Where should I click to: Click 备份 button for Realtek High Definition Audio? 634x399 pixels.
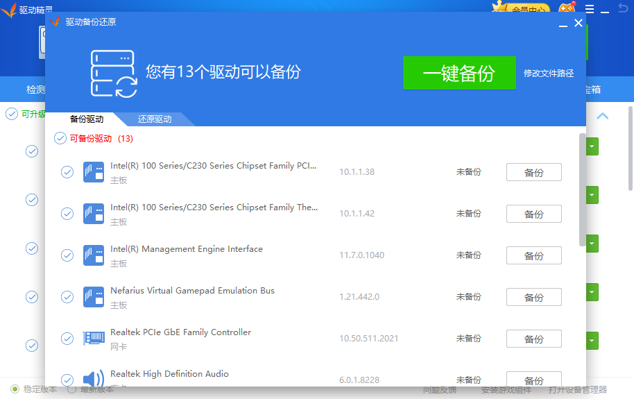click(533, 379)
